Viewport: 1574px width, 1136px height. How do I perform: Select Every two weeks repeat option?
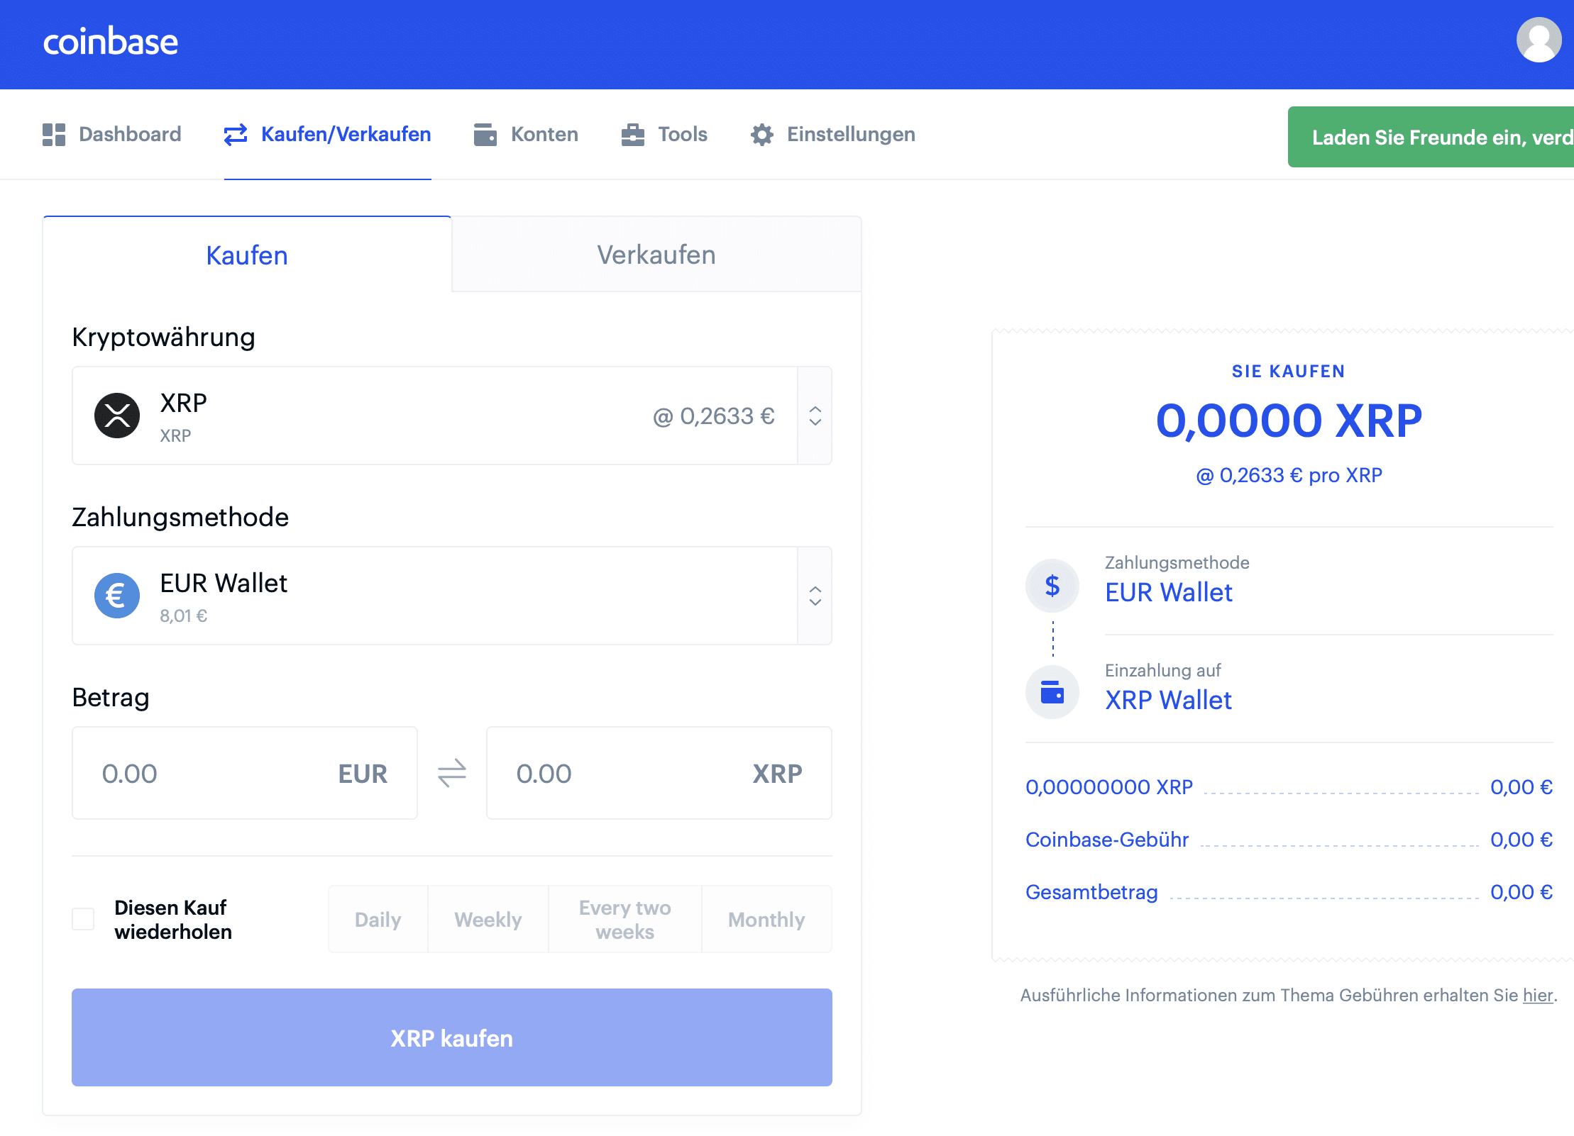[625, 919]
